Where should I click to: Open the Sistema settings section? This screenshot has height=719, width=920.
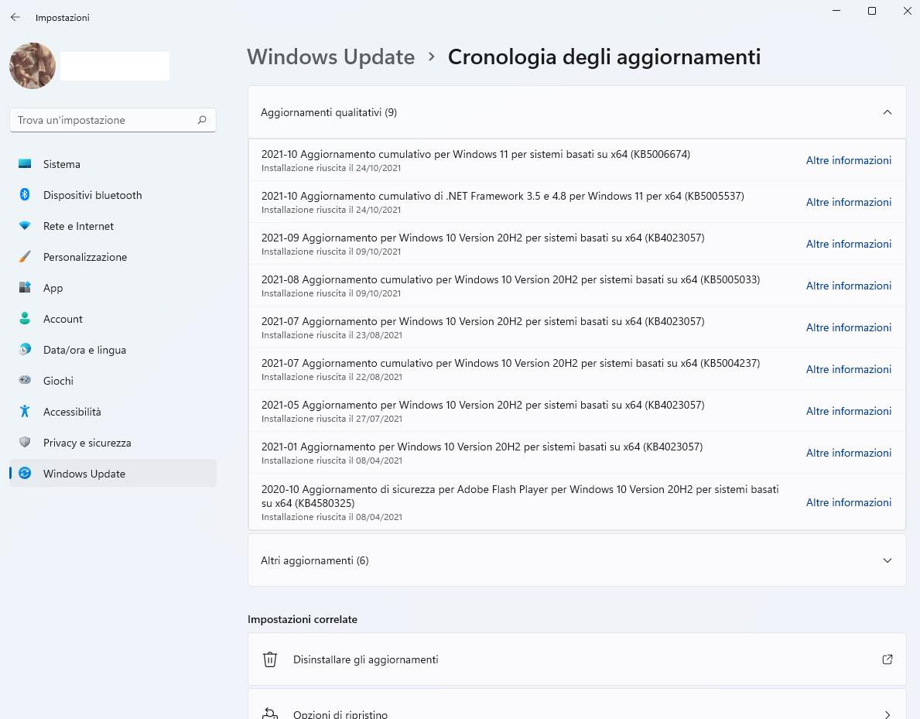[x=113, y=164]
